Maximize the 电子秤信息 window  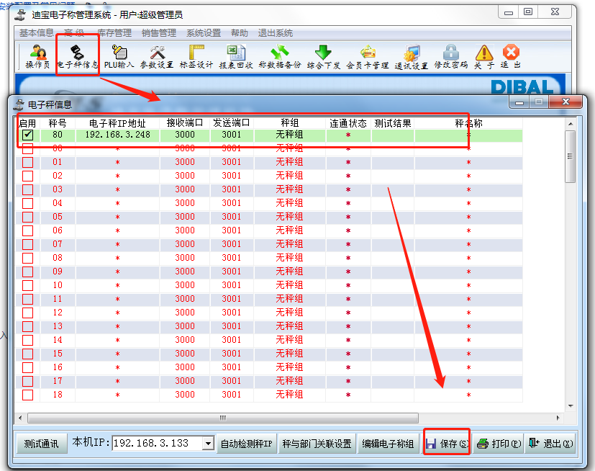538,102
